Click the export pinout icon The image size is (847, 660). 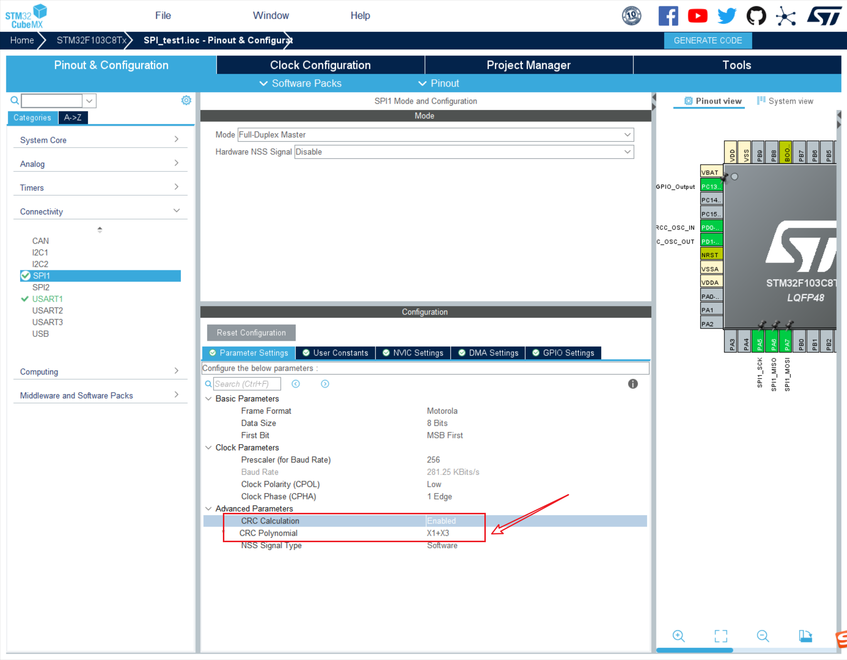coord(805,636)
